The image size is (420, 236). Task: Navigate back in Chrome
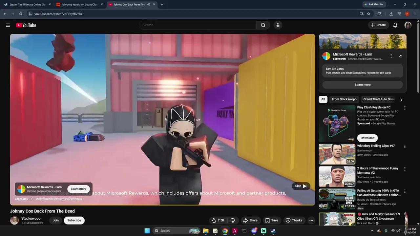click(5, 14)
